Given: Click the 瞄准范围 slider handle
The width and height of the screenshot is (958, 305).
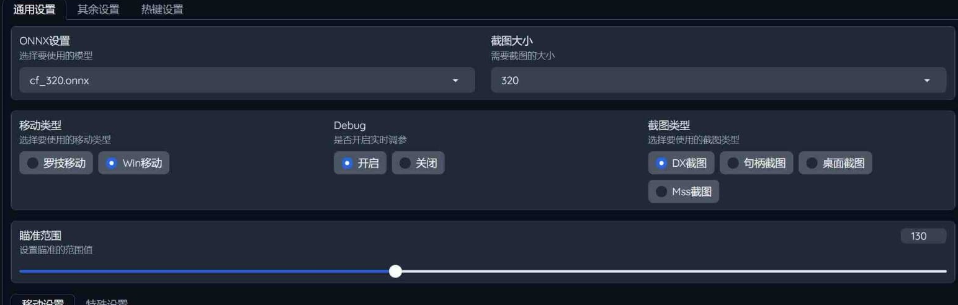Looking at the screenshot, I should tap(395, 271).
